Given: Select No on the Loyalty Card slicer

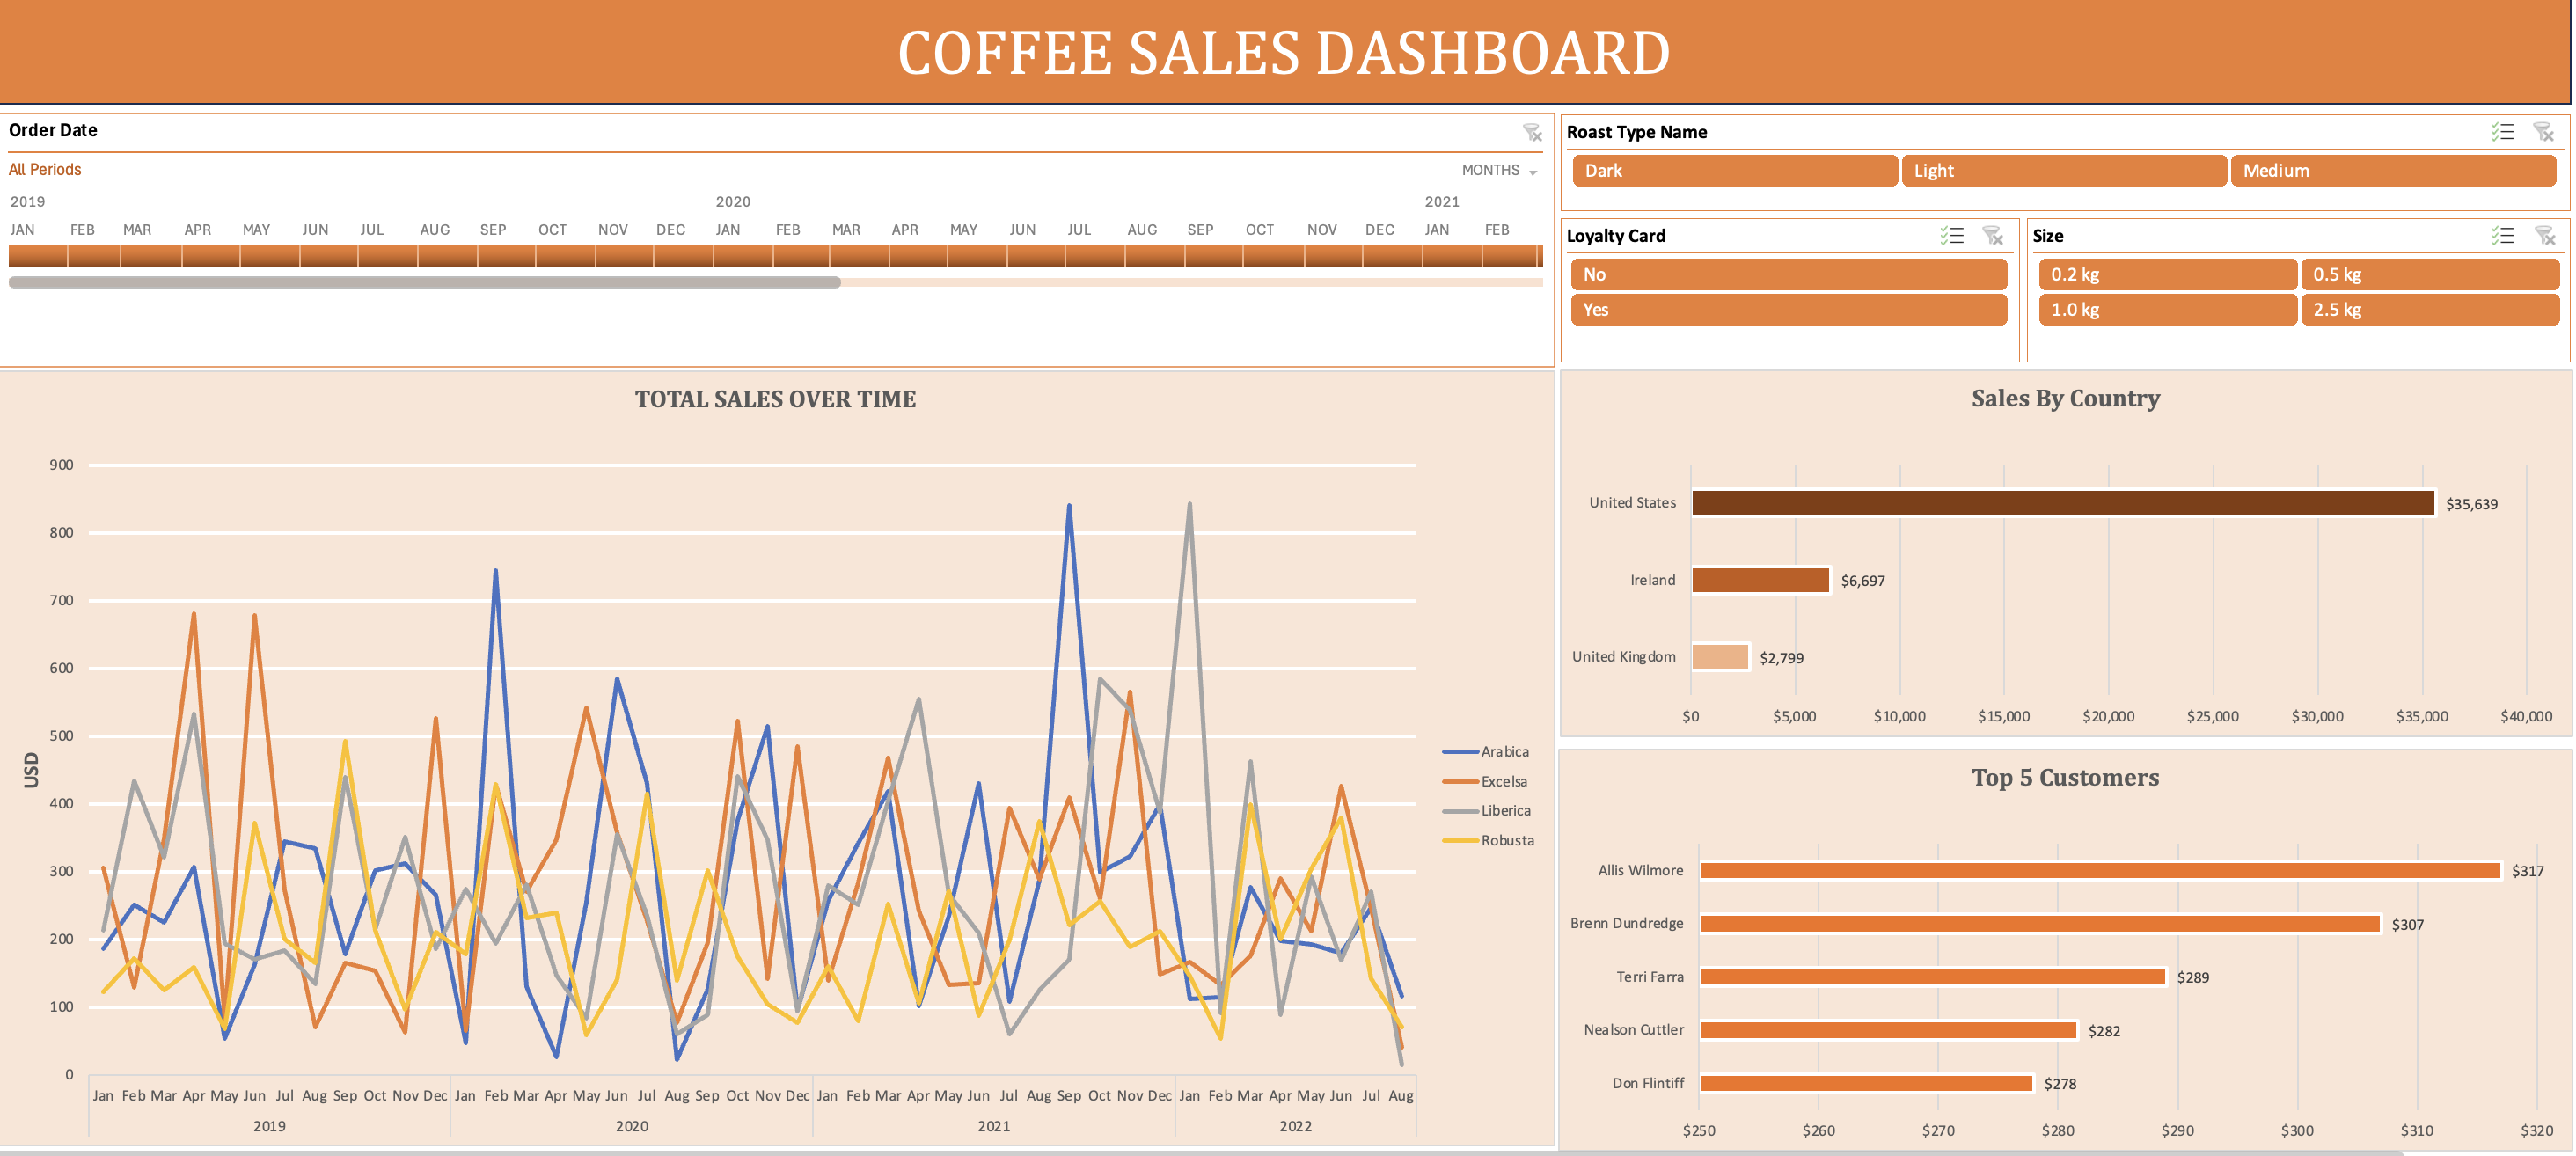Looking at the screenshot, I should [x=1789, y=274].
